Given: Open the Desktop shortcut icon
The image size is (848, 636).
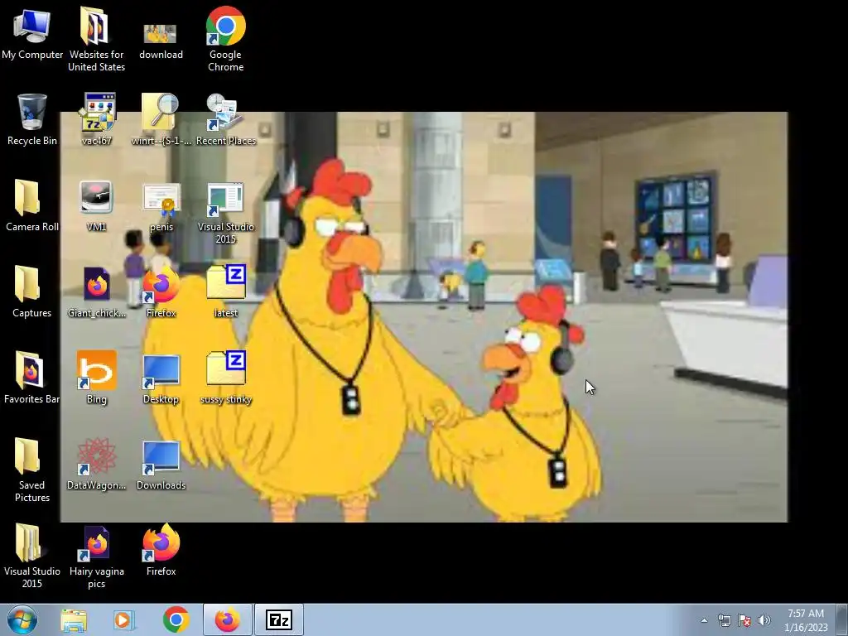Looking at the screenshot, I should [x=161, y=378].
